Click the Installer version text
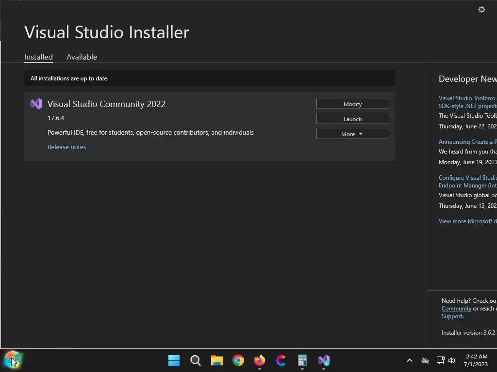This screenshot has width=497, height=372. point(469,332)
